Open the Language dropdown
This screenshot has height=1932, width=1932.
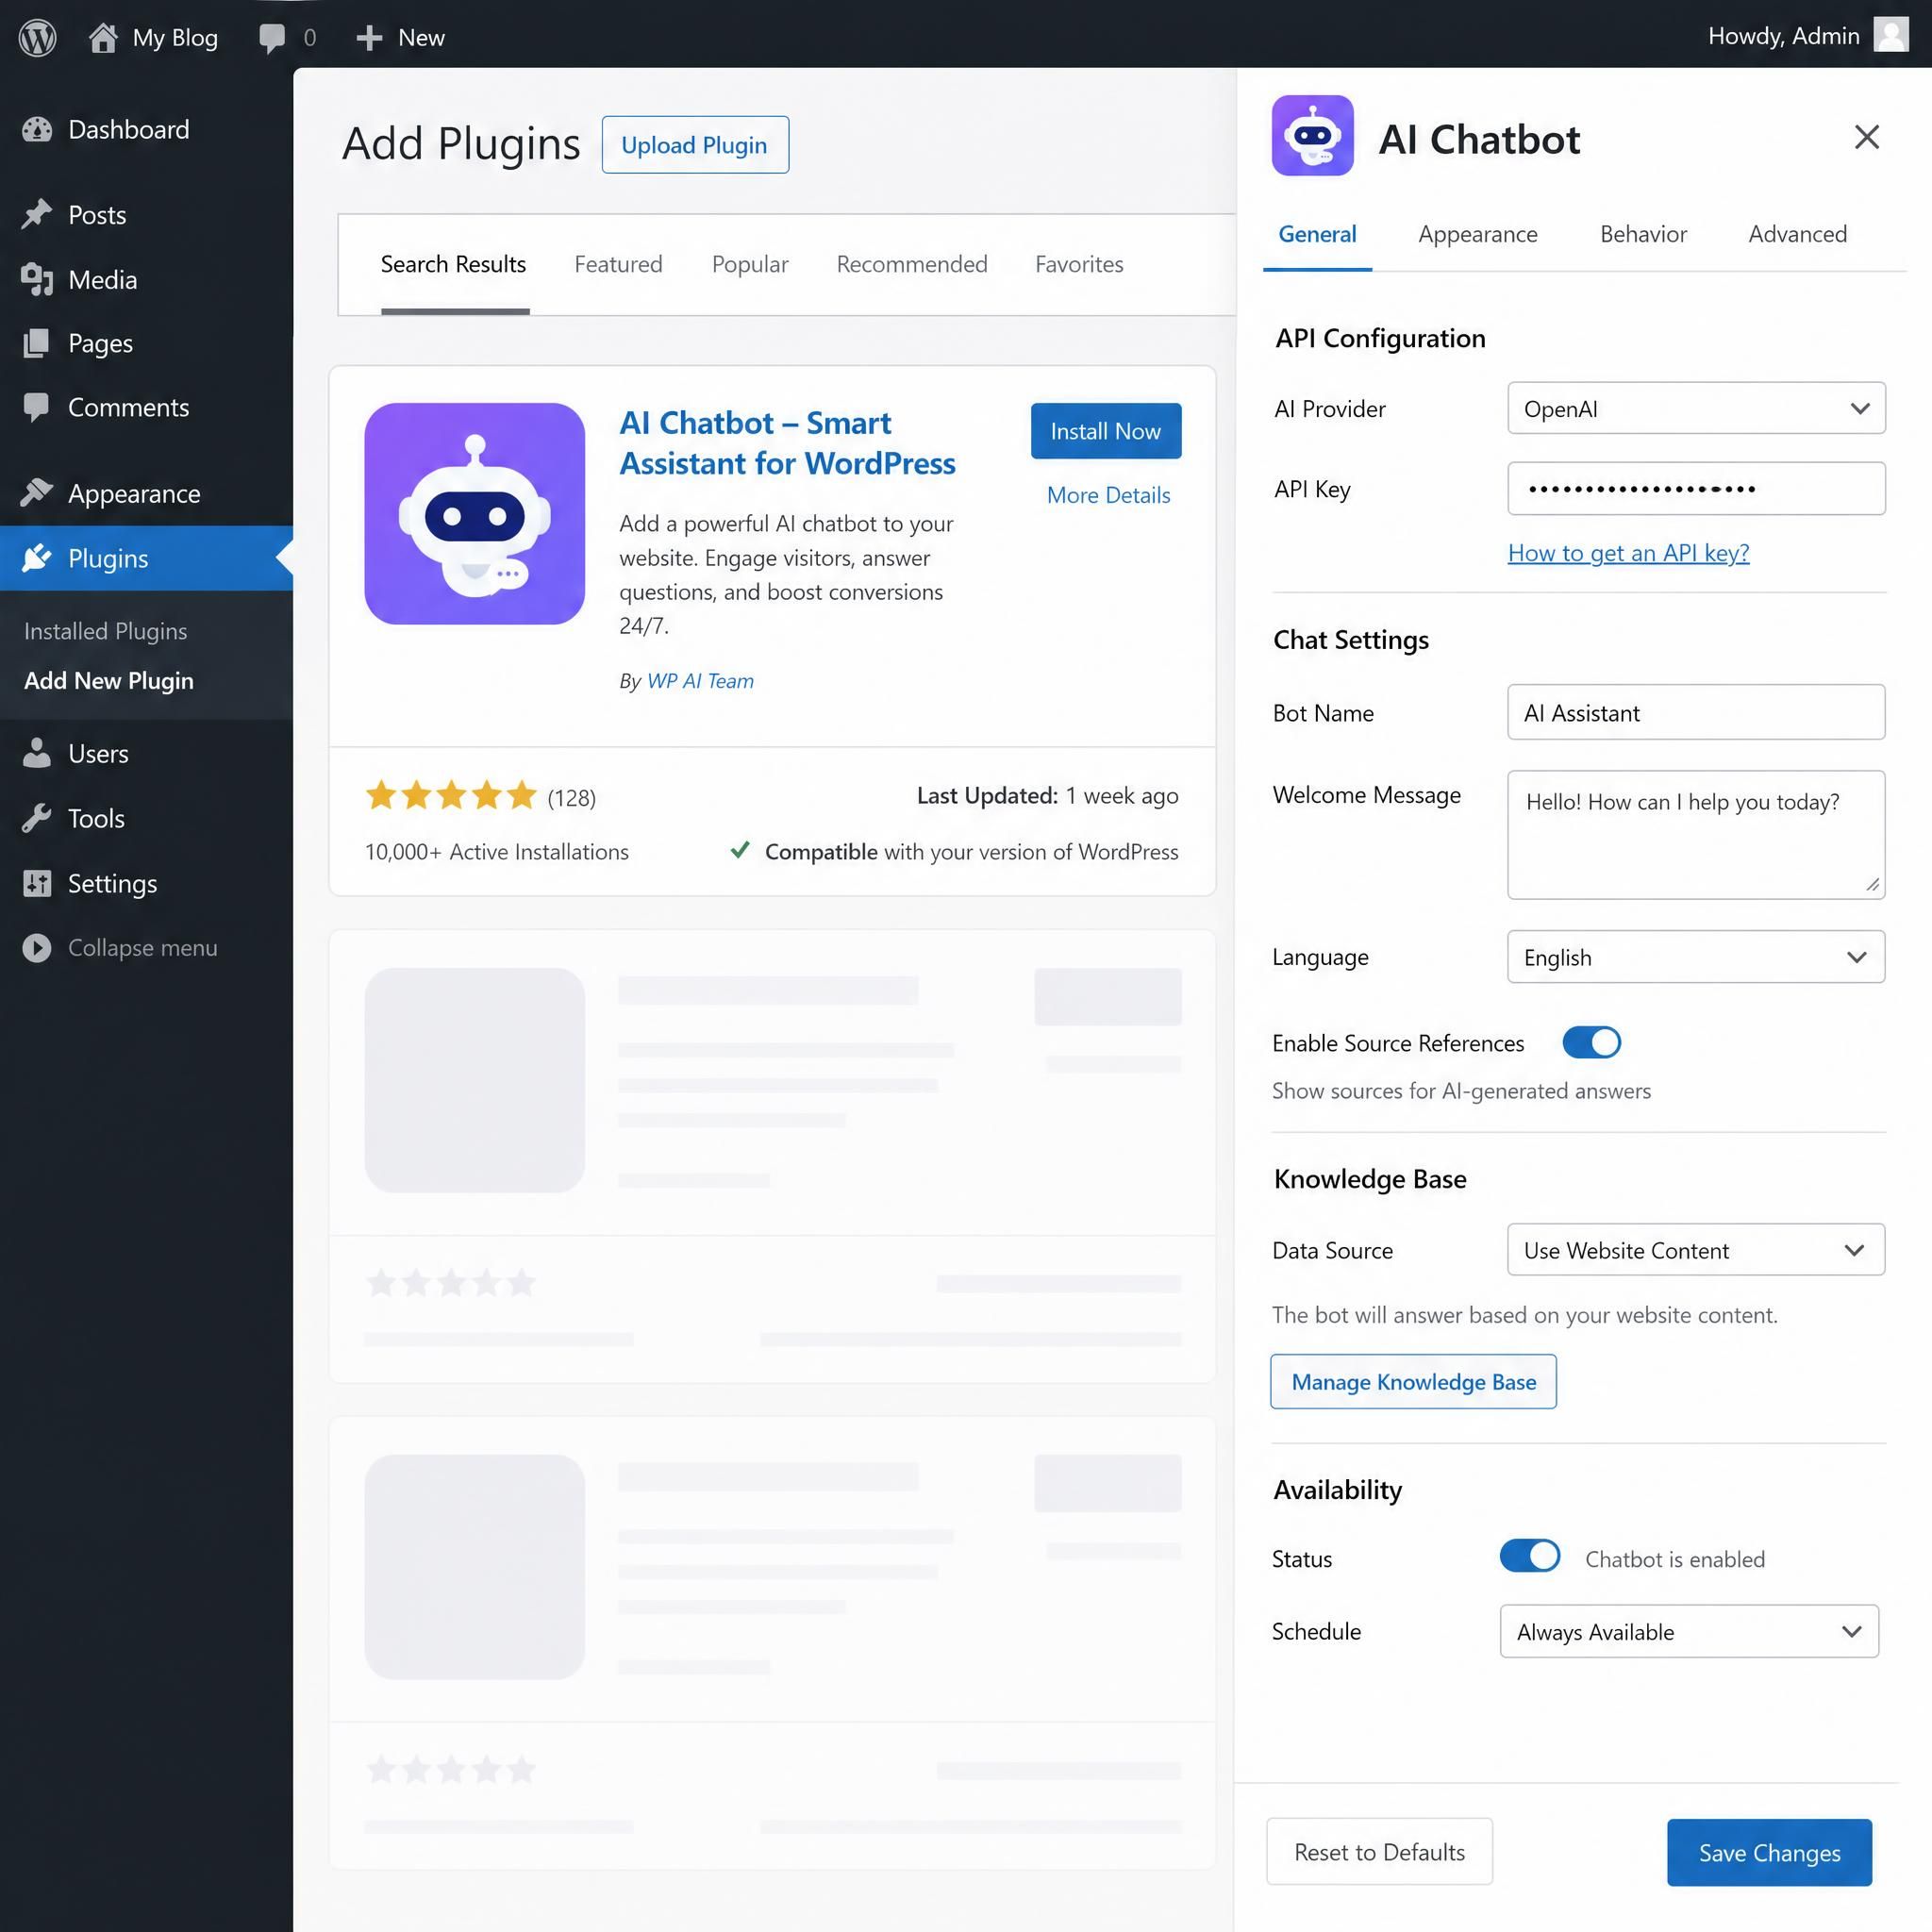tap(1696, 956)
